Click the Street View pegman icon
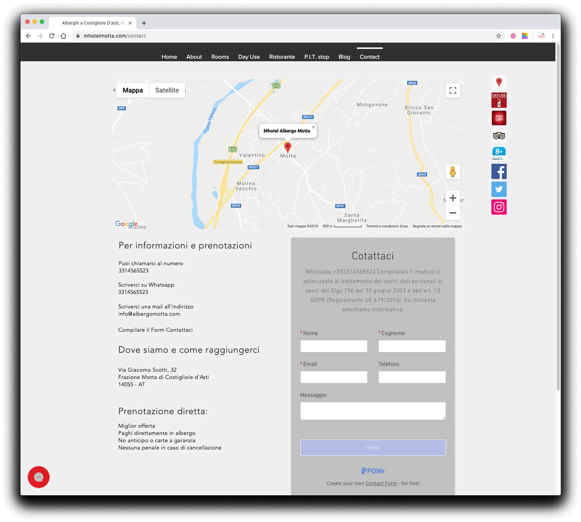 coord(453,172)
